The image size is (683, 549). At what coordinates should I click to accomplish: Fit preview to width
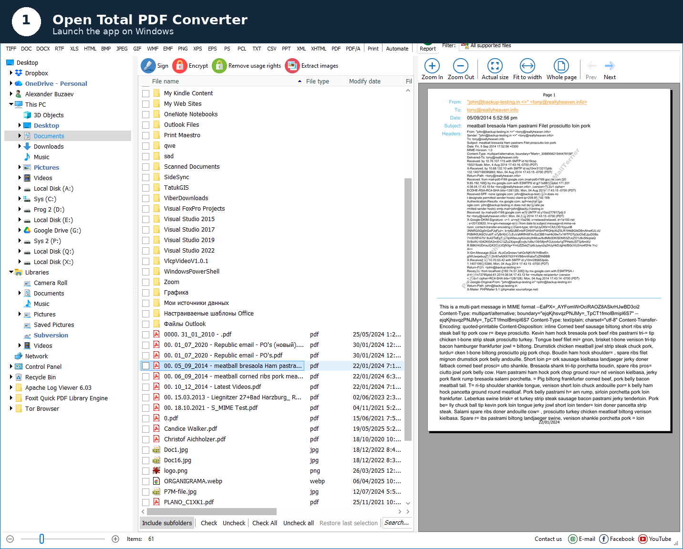pos(528,69)
